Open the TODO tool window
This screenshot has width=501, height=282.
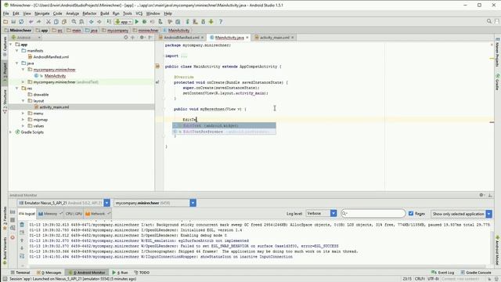[x=142, y=273]
